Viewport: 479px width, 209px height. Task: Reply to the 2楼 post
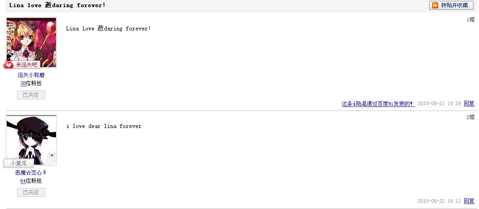click(x=469, y=201)
